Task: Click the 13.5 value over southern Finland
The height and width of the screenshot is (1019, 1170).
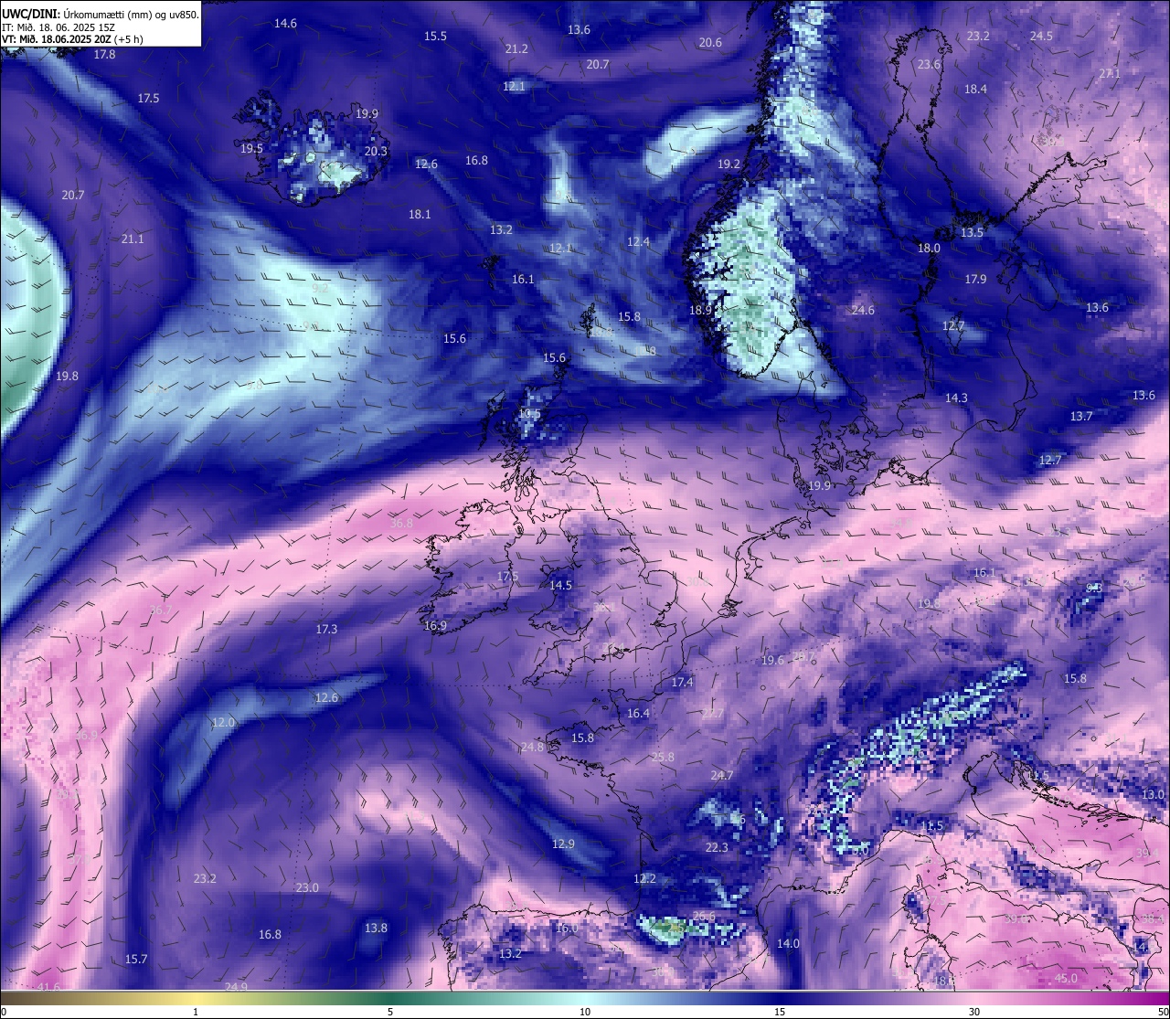Action: pos(972,232)
